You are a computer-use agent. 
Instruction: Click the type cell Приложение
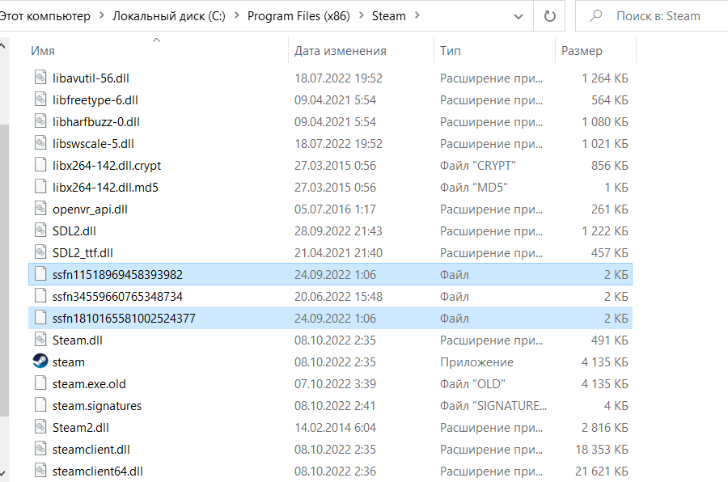pyautogui.click(x=476, y=361)
